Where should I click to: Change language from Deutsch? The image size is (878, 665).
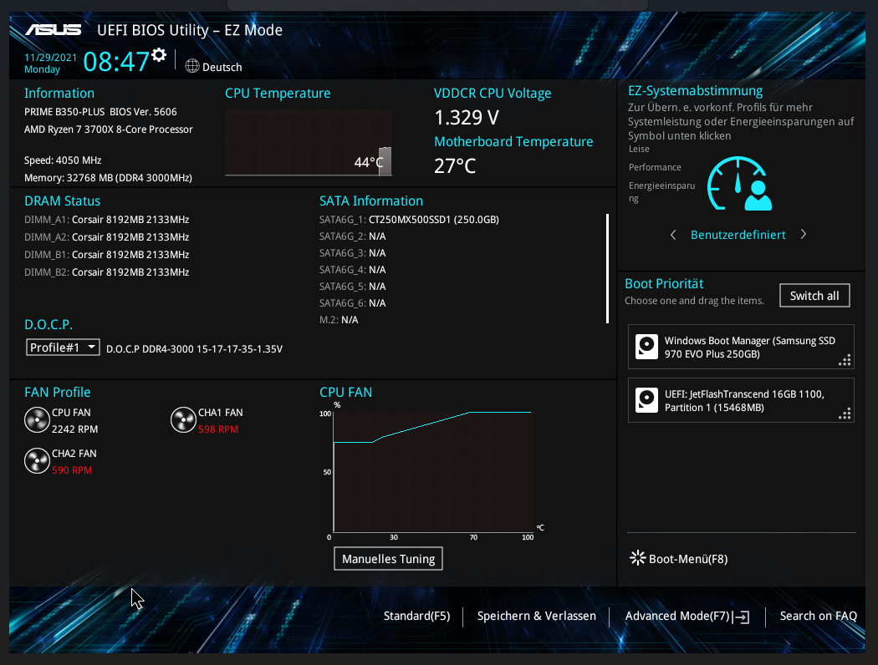point(222,67)
